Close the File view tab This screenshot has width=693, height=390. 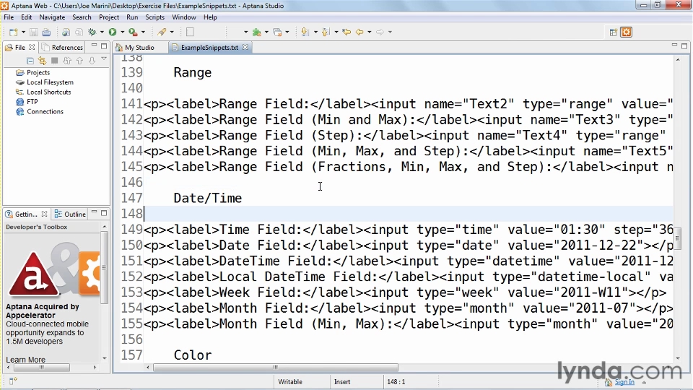pyautogui.click(x=32, y=47)
